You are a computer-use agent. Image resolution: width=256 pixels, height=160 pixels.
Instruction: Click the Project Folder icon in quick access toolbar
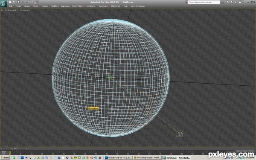(34, 2)
